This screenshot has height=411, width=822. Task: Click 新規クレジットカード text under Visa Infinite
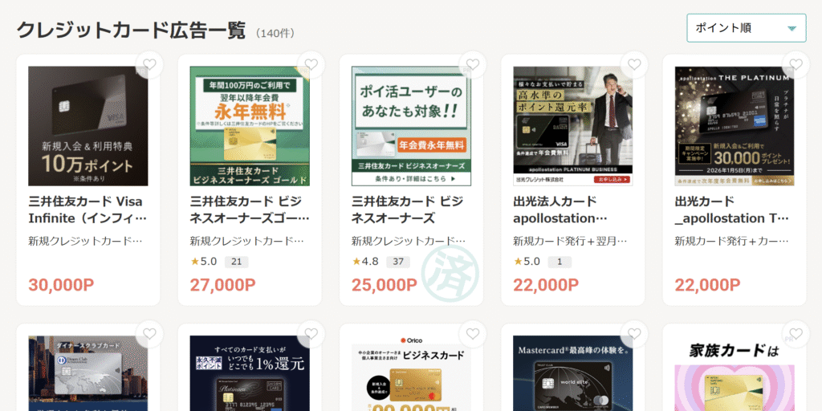(x=85, y=241)
